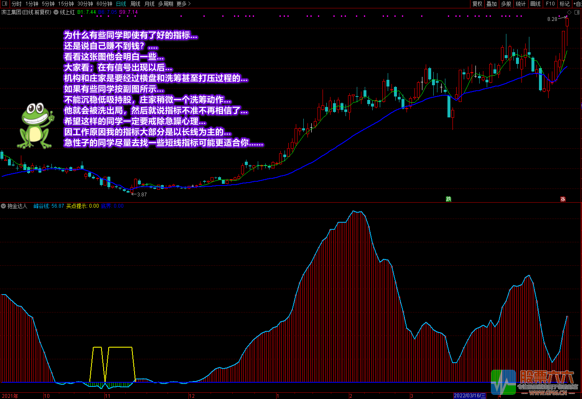Click the stock title 滨江集团(日线.前复权)
The width and height of the screenshot is (582, 399).
click(26, 13)
